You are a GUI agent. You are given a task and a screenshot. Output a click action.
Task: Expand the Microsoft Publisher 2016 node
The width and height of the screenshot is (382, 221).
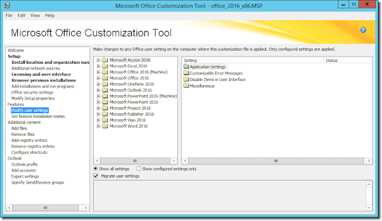point(98,114)
